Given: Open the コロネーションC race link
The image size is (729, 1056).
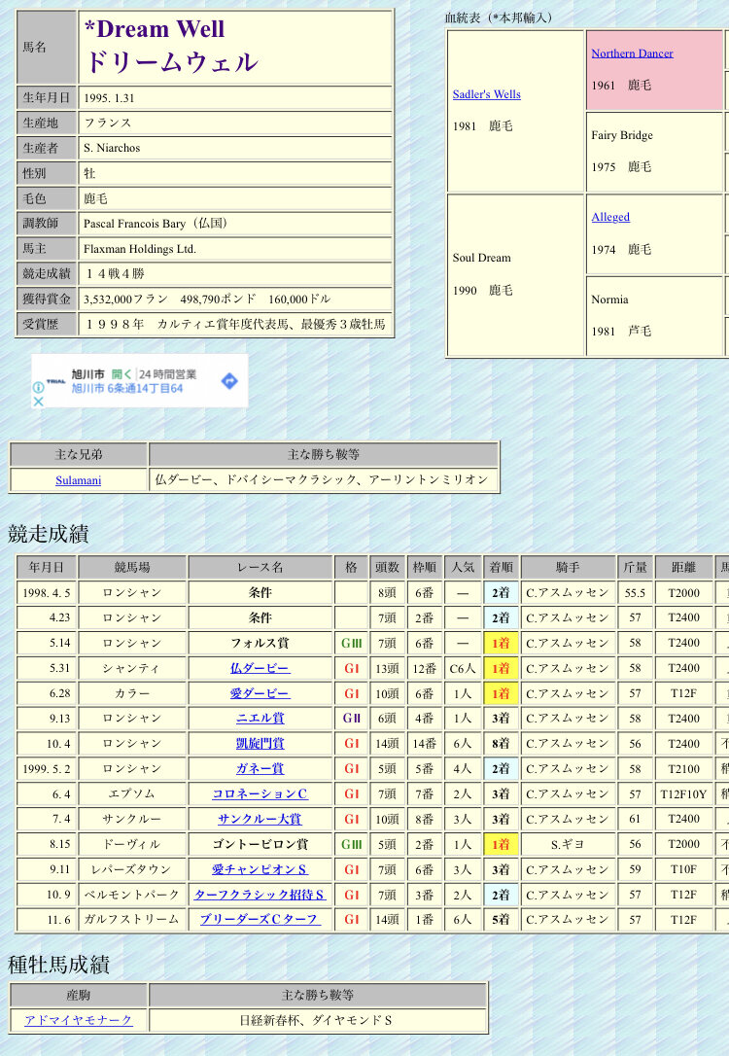Looking at the screenshot, I should click(x=260, y=794).
